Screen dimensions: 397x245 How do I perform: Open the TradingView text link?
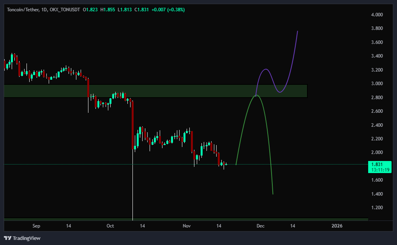tap(26, 238)
